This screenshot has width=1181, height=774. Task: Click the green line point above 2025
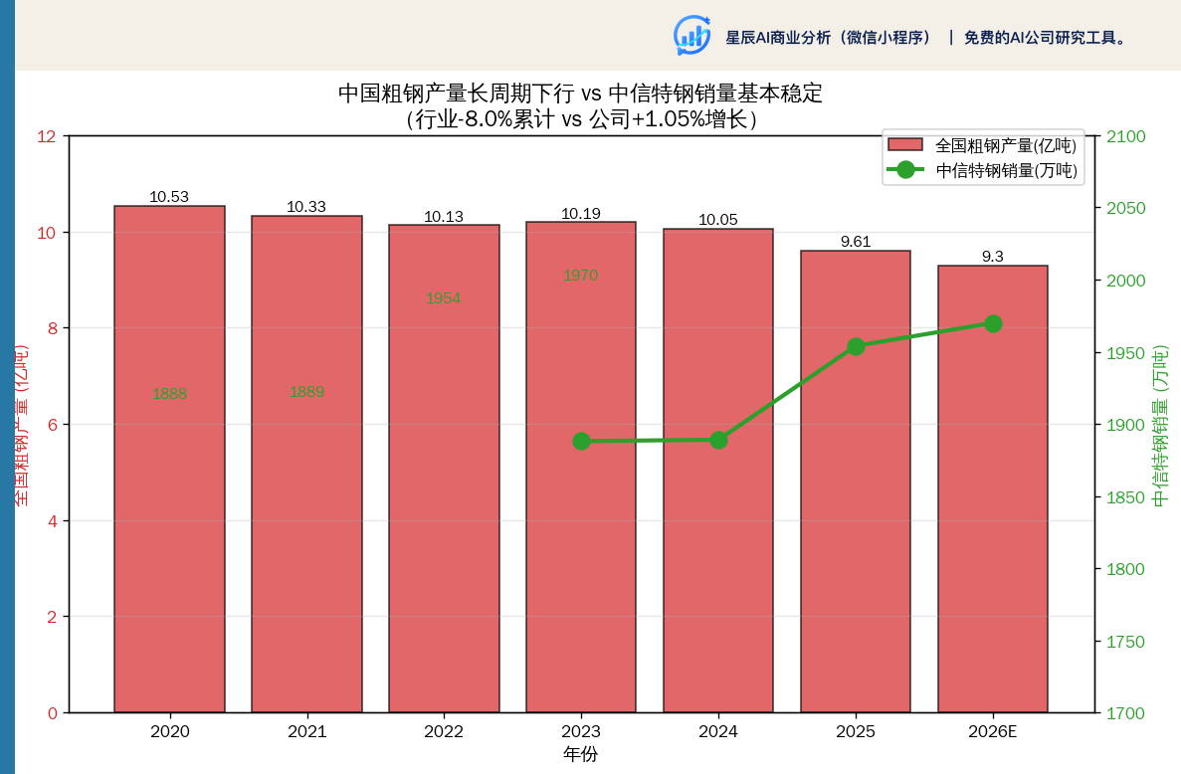point(856,346)
